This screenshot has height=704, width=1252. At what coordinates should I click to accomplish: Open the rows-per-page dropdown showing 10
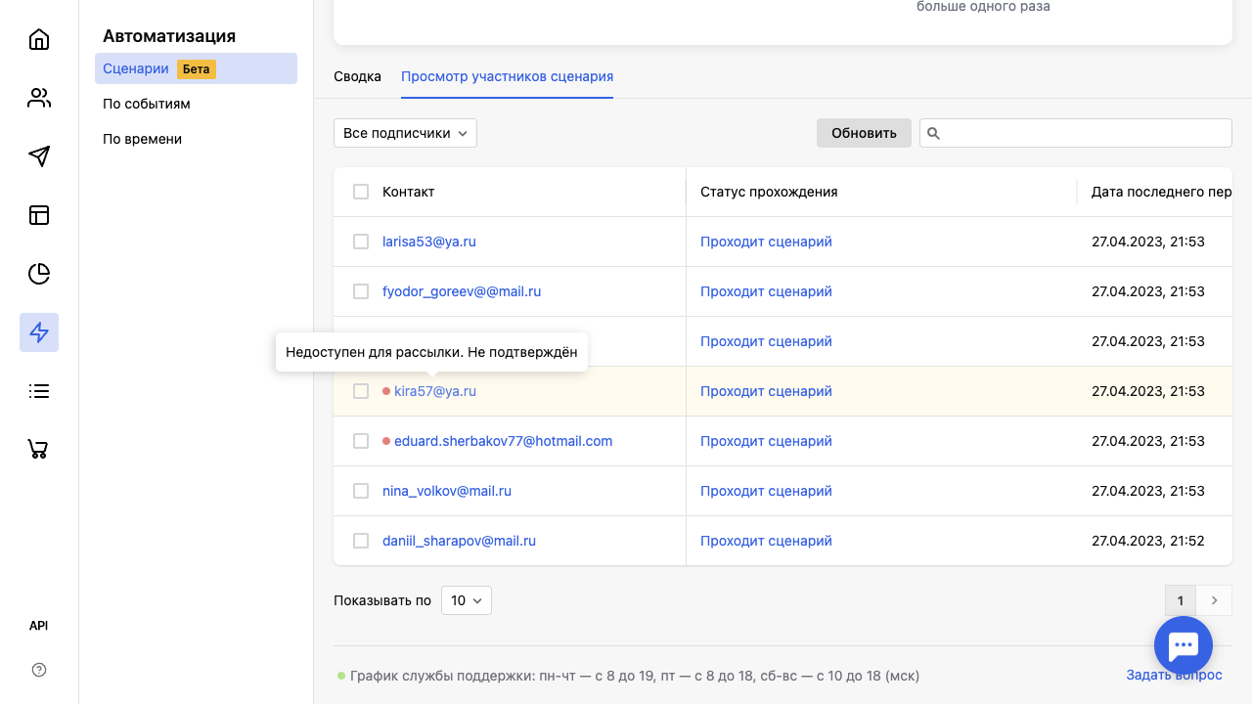[x=466, y=600]
